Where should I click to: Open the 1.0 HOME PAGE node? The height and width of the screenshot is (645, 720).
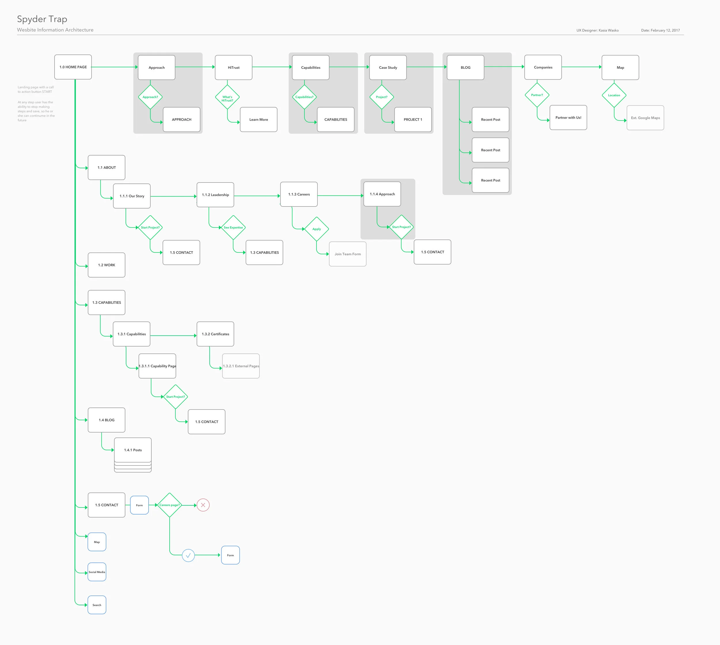tap(73, 67)
